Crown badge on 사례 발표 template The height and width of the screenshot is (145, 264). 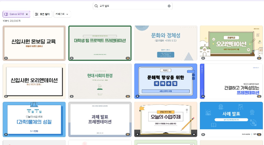coord(259,134)
